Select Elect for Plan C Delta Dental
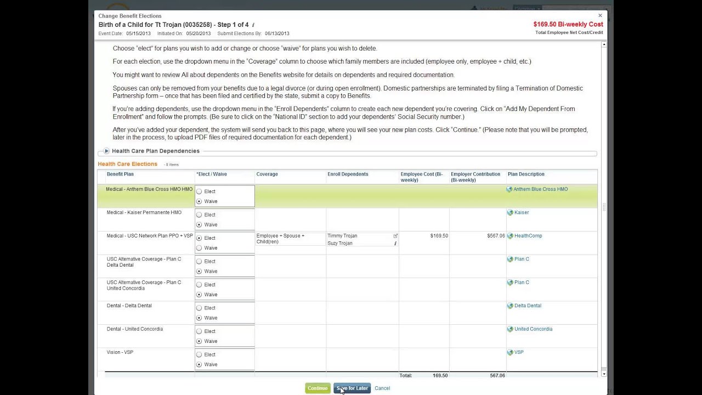 (x=199, y=261)
